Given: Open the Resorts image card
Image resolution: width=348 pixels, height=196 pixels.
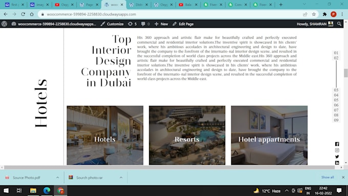Looking at the screenshot, I should click(x=187, y=135).
